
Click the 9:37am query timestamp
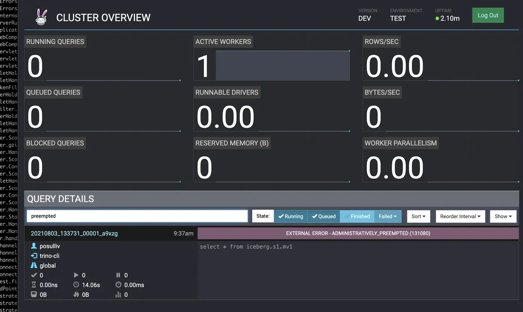coord(183,234)
